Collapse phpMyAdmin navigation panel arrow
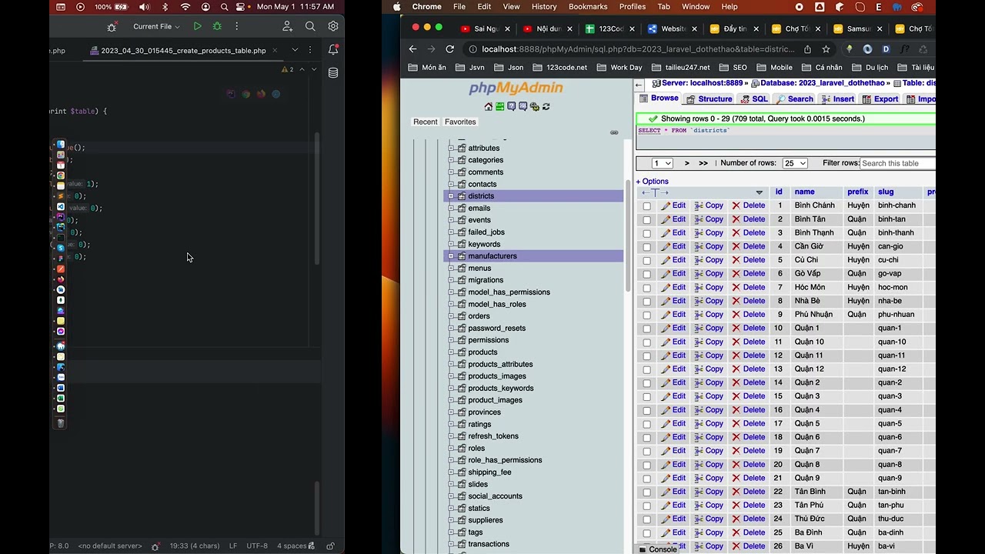 pos(638,84)
